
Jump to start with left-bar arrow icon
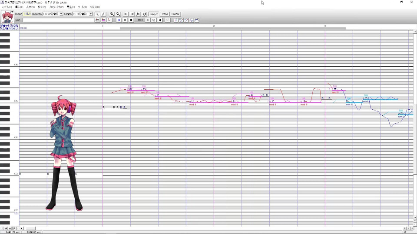(126, 14)
